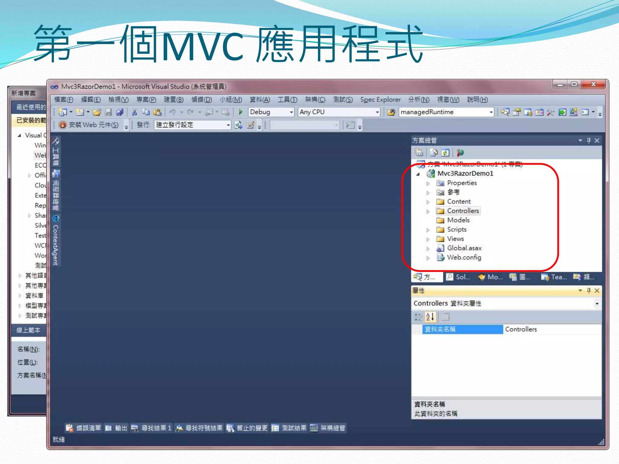Toggle the Categorized view in Properties panel
Image resolution: width=619 pixels, height=464 pixels.
click(418, 317)
